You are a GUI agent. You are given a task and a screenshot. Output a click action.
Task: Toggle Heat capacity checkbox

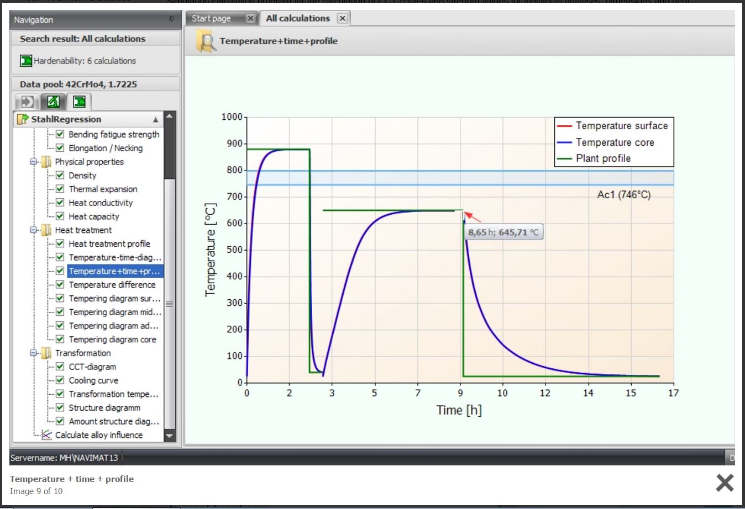pyautogui.click(x=60, y=216)
